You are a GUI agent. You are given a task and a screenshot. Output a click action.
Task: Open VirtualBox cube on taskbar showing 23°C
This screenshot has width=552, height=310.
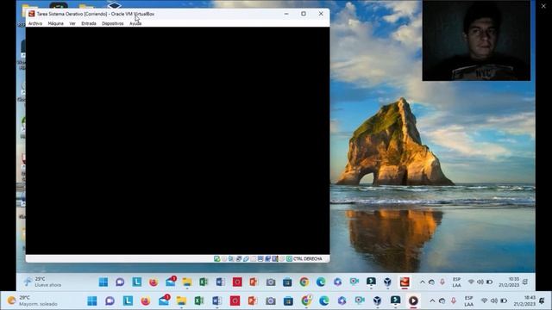[387, 282]
